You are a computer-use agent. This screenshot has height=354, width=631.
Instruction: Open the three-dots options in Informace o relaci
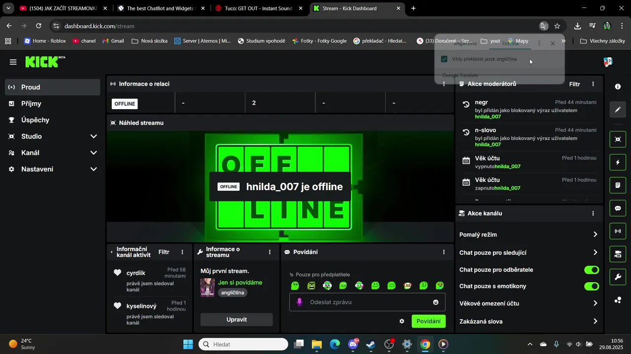coord(444,84)
